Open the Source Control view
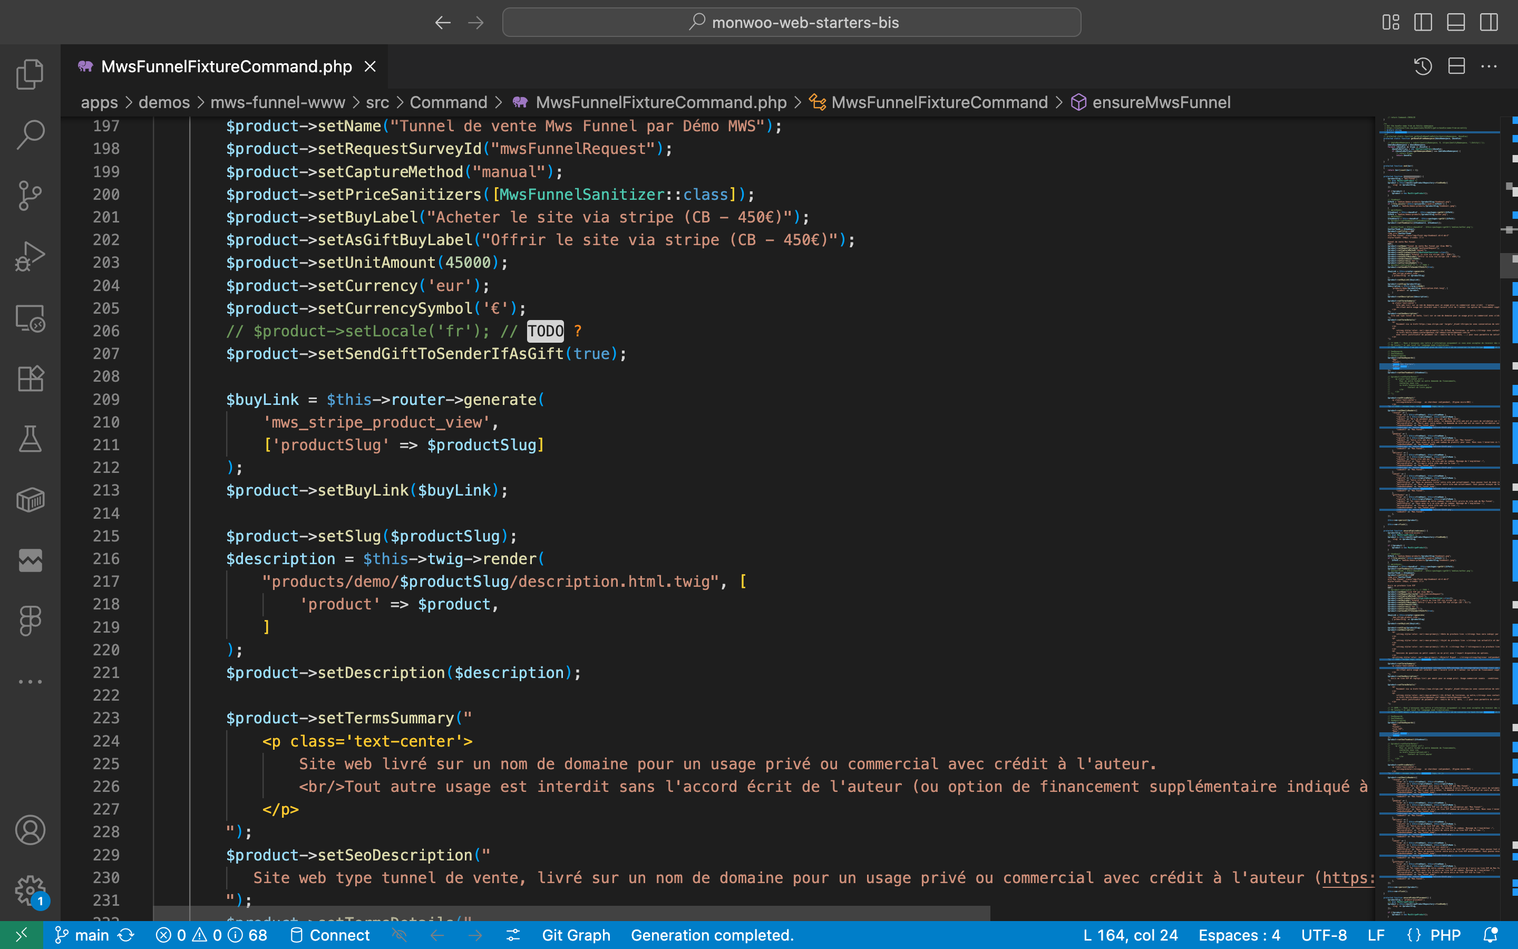 30,196
